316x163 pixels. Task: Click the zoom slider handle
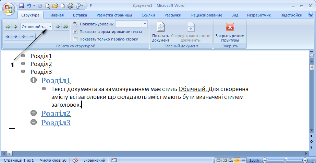click(285, 160)
